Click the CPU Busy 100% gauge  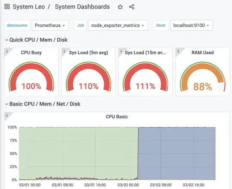31,77
